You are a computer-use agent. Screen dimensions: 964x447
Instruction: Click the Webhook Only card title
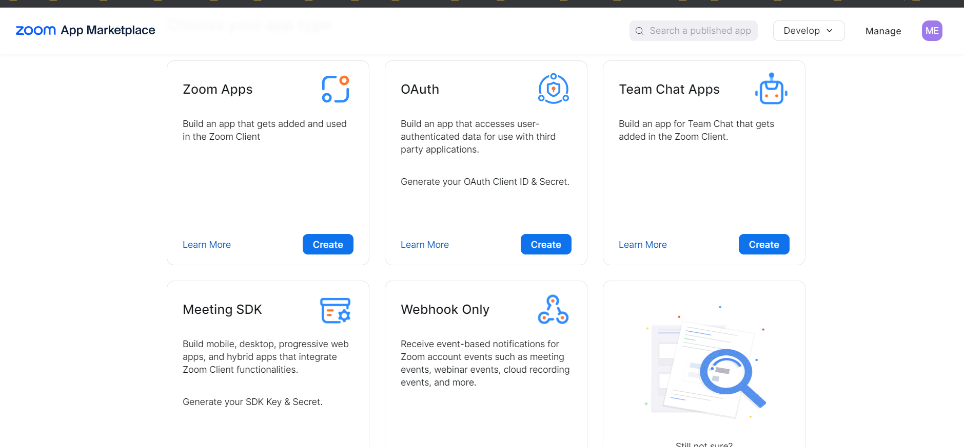pos(445,309)
